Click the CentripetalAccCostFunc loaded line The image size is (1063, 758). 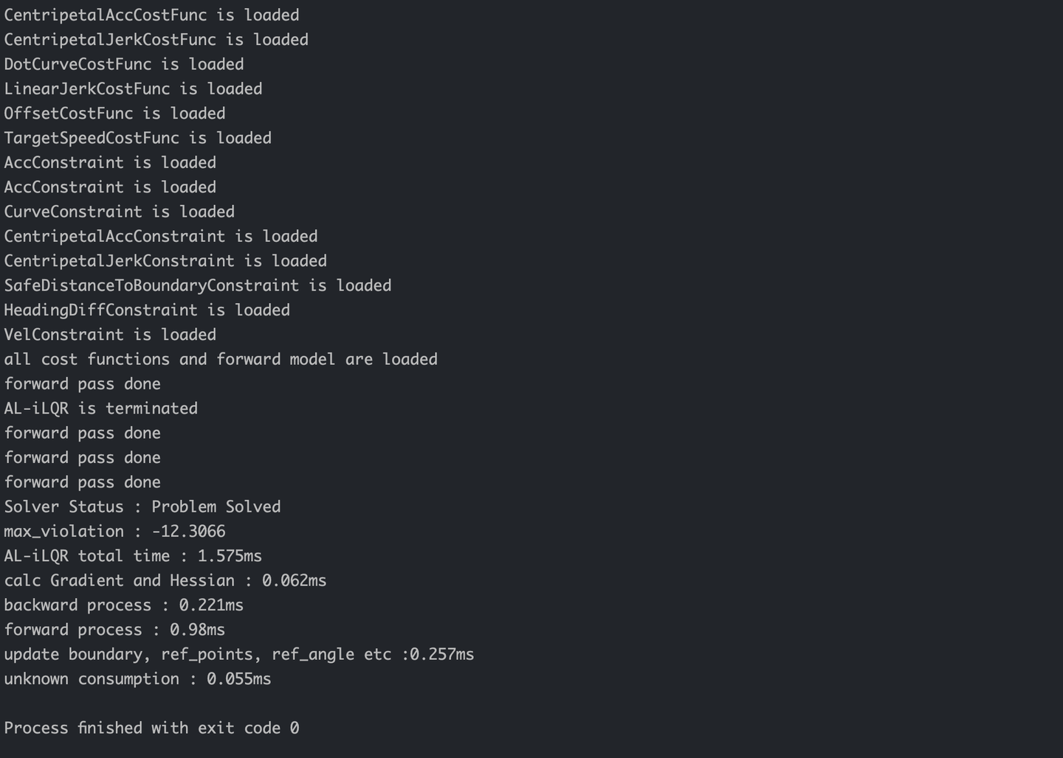tap(151, 15)
